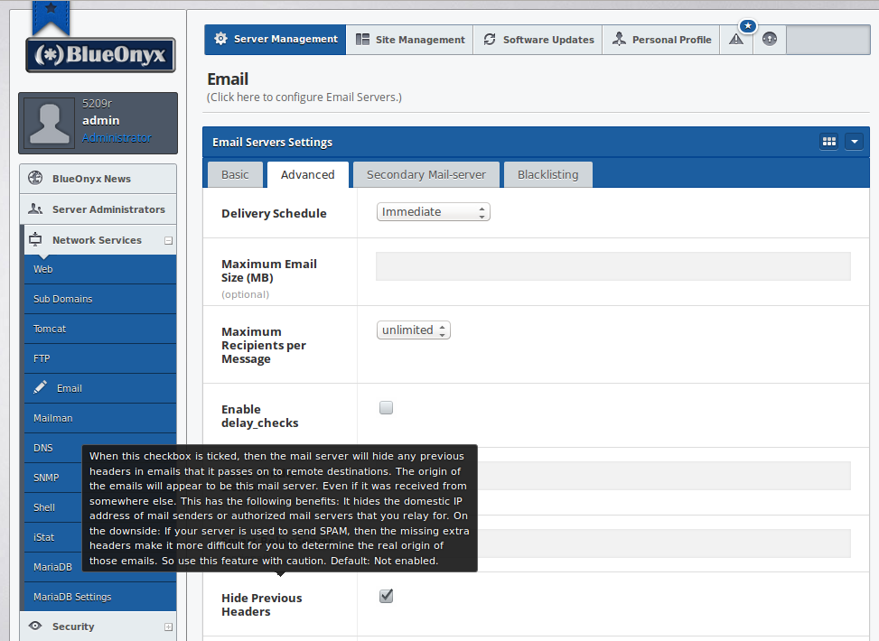The height and width of the screenshot is (641, 879).
Task: Click the globe icon next to BlueOnyx News
Action: (35, 178)
